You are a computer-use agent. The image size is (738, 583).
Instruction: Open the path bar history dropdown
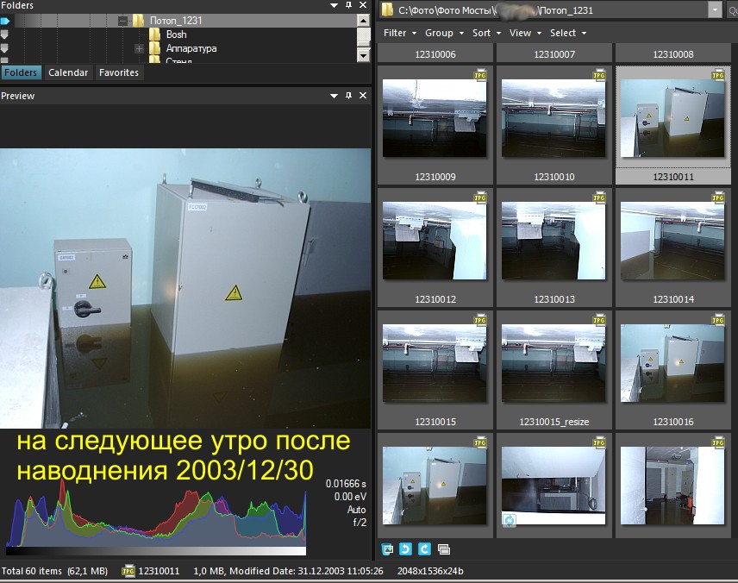[x=715, y=9]
